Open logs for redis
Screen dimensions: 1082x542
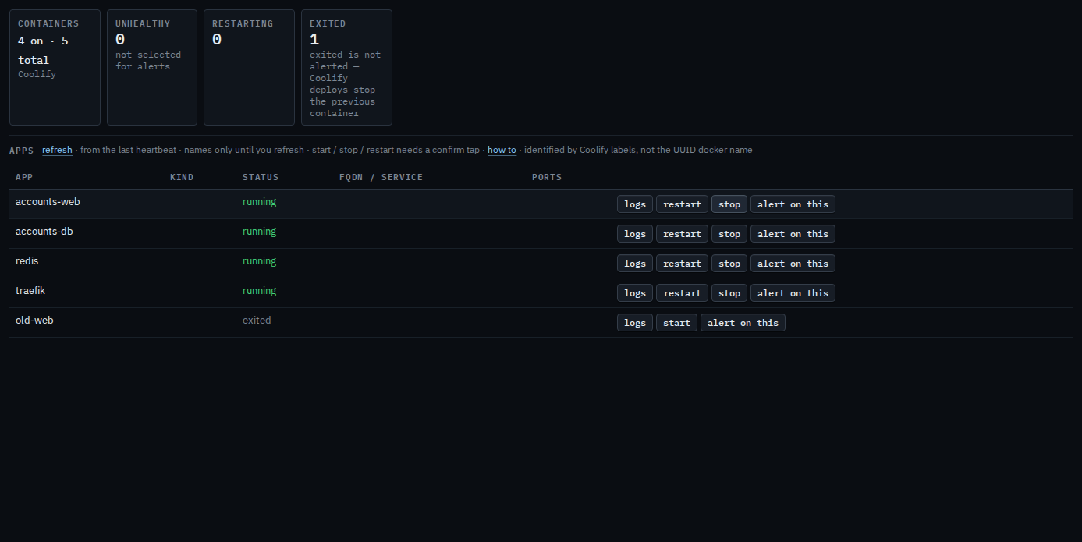point(635,264)
